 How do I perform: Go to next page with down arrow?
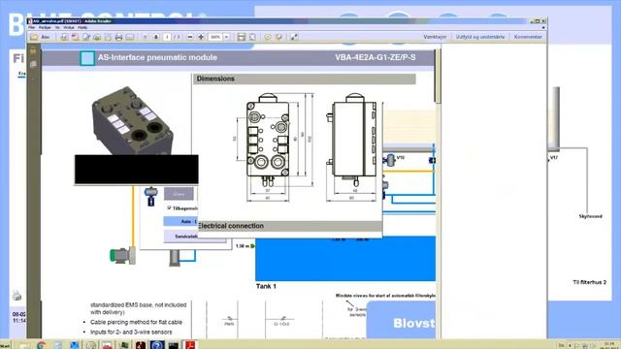(x=156, y=37)
